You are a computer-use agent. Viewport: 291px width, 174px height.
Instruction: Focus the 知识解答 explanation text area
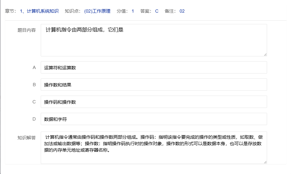tap(154, 147)
